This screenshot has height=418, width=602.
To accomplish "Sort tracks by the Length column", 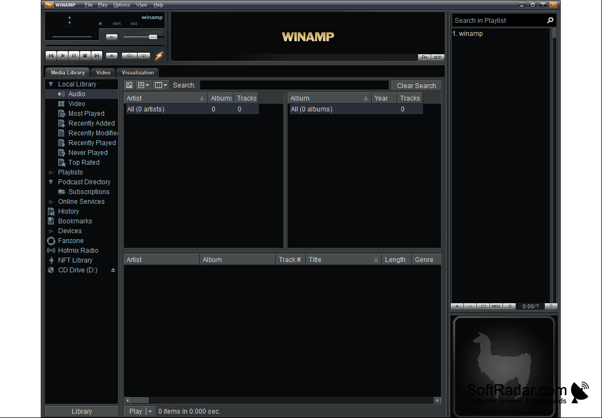I will [397, 260].
